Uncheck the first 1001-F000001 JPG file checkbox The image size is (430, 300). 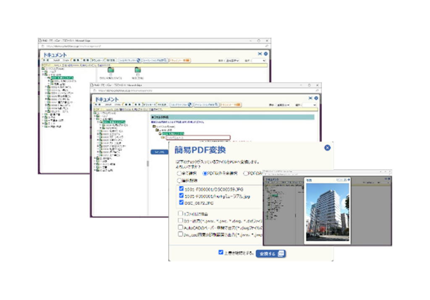tap(181, 189)
